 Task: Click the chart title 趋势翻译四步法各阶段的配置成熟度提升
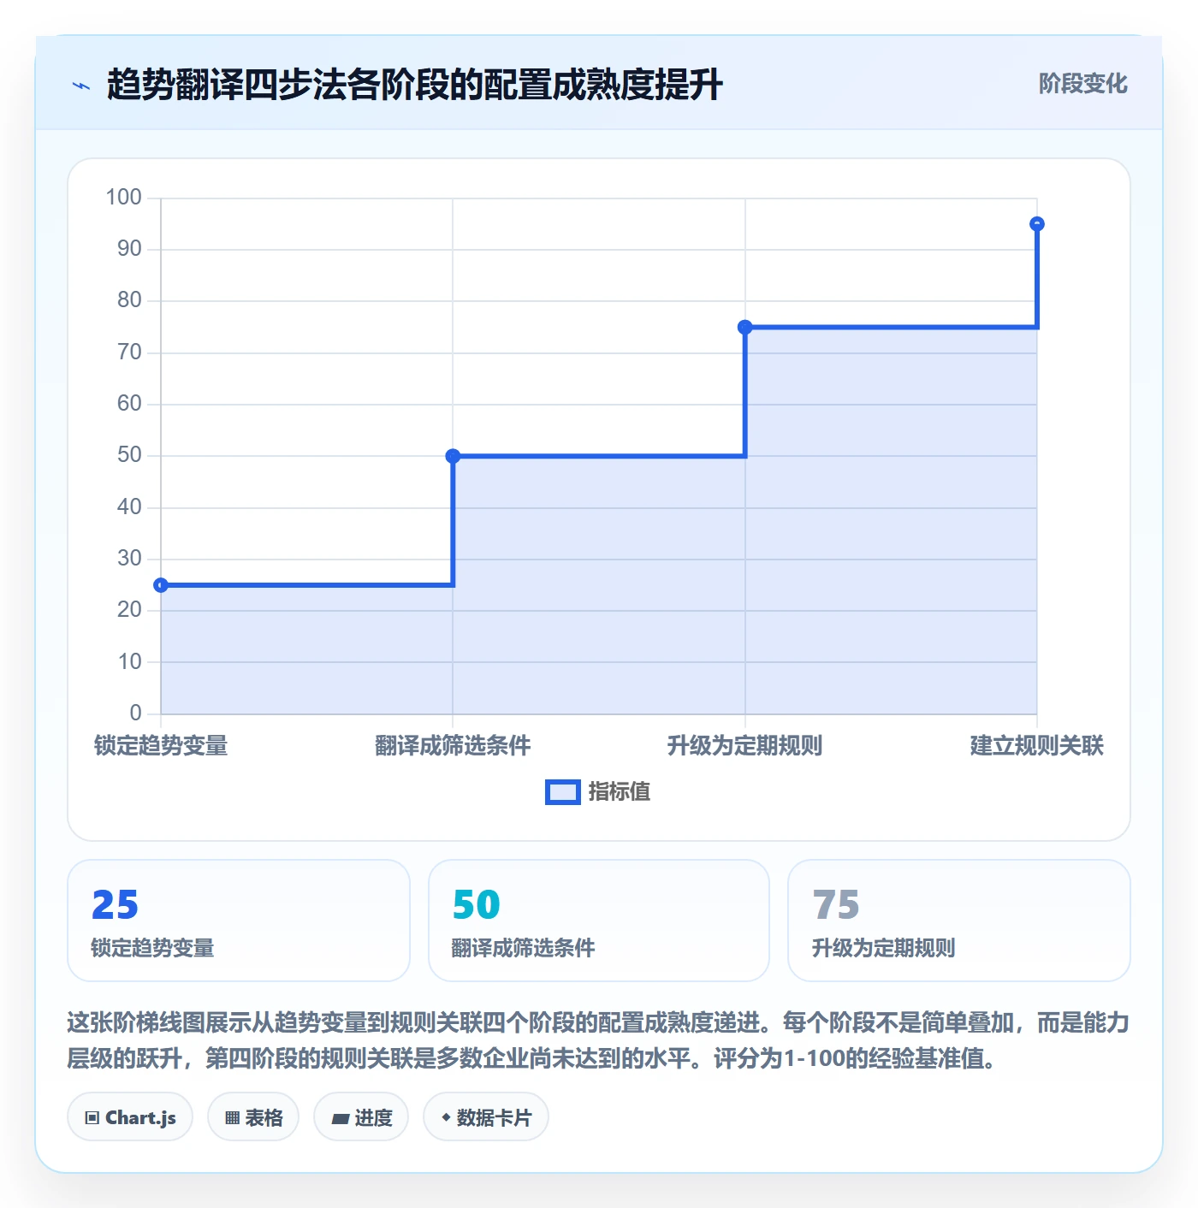[x=415, y=85]
